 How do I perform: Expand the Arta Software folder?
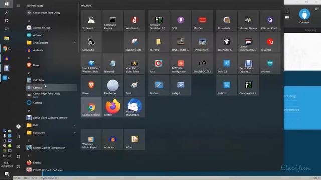[51, 43]
